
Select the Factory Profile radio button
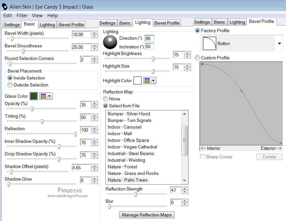(x=197, y=30)
